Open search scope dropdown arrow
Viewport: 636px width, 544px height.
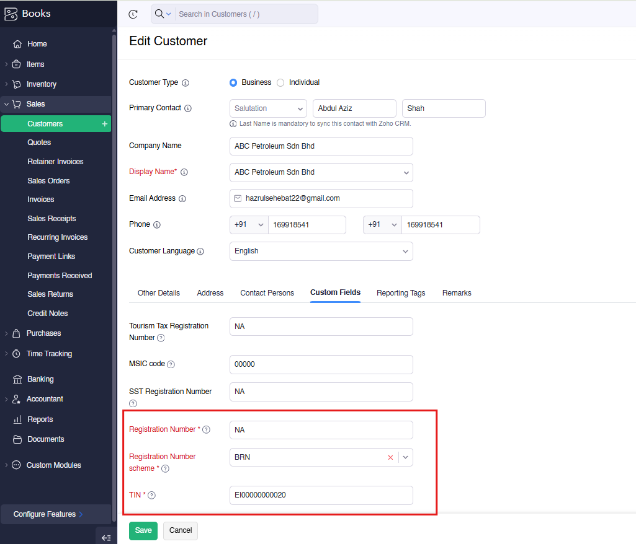click(x=169, y=14)
